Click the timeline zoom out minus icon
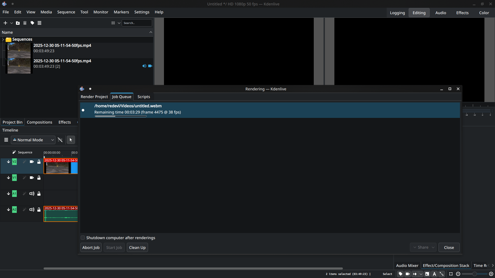Image resolution: width=495 pixels, height=278 pixels. pyautogui.click(x=458, y=274)
